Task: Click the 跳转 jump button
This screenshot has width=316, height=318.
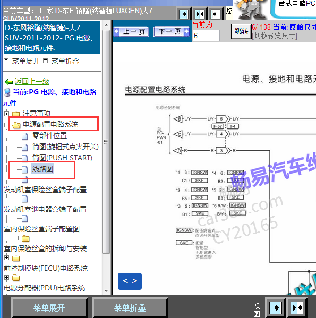Action: [x=241, y=31]
